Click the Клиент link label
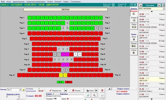166x100 pixels. [x=49, y=94]
